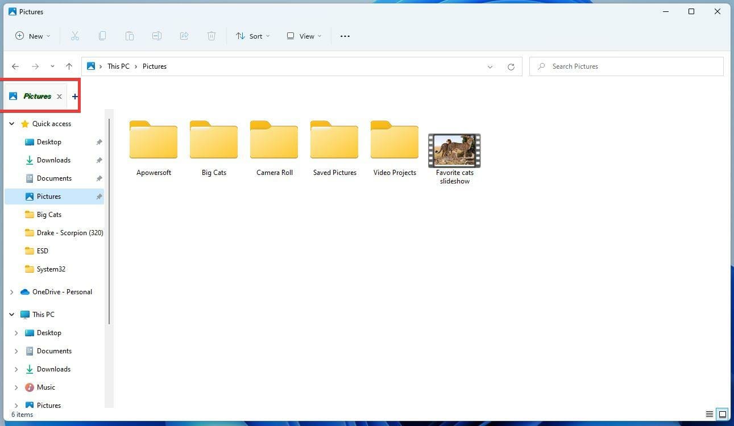734x426 pixels.
Task: Click the Share icon in the command bar
Action: [184, 36]
